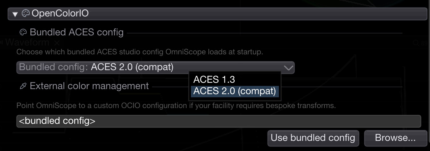Focus the <bundled config> path field
Screen dimensions: 430x151
pyautogui.click(x=218, y=121)
